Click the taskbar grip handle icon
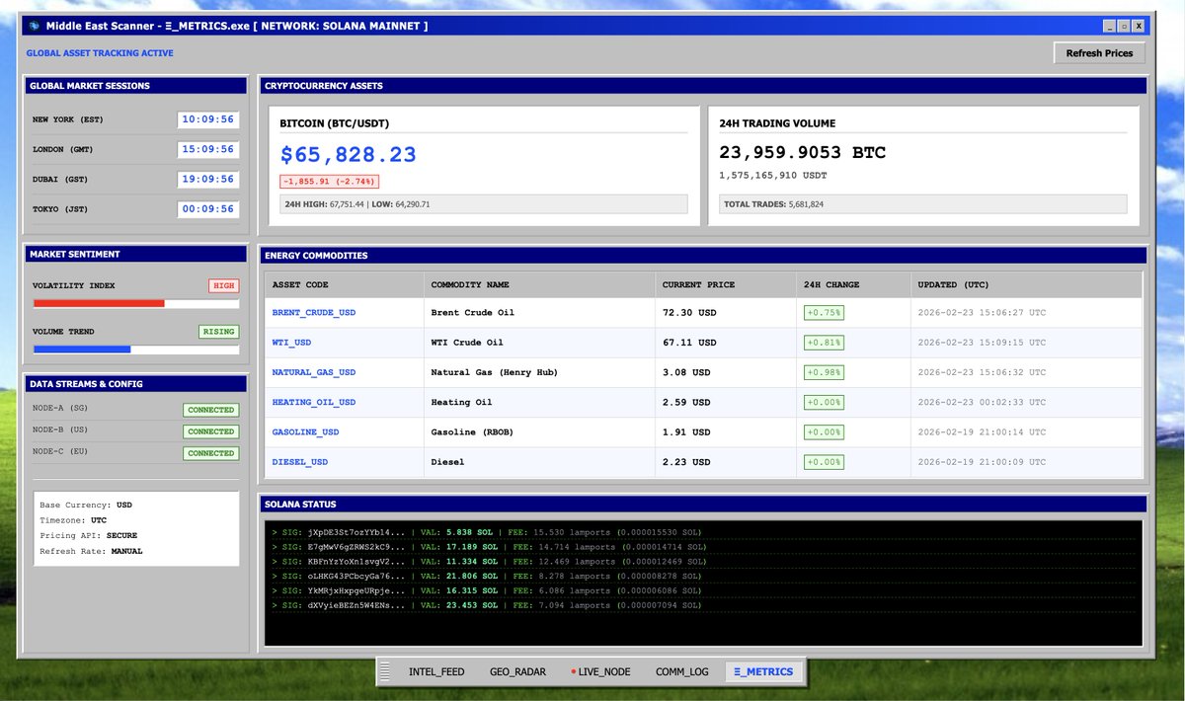Image resolution: width=1185 pixels, height=701 pixels. 385,671
